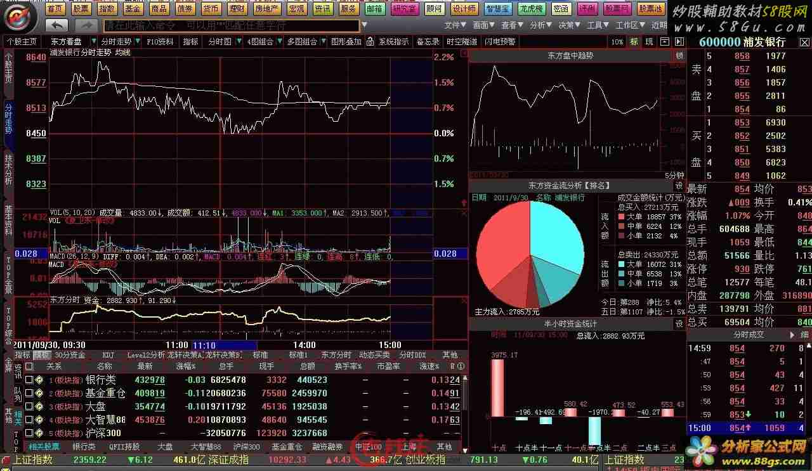Click the diamond icon in the 基金重仓 row
This screenshot has height=471, width=812.
click(39, 393)
